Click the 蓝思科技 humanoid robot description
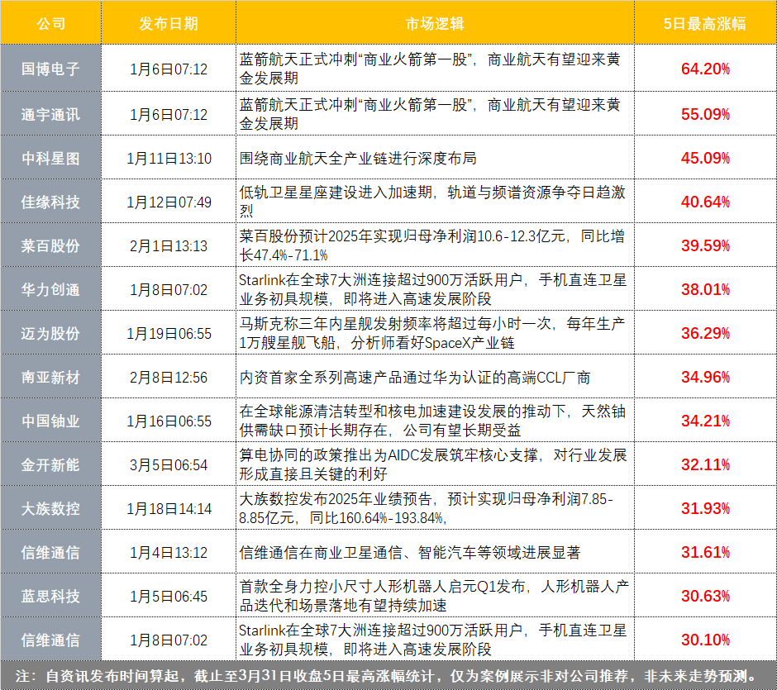The width and height of the screenshot is (777, 690). pos(434,596)
